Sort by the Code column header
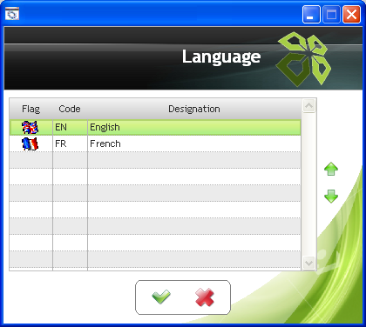 70,109
